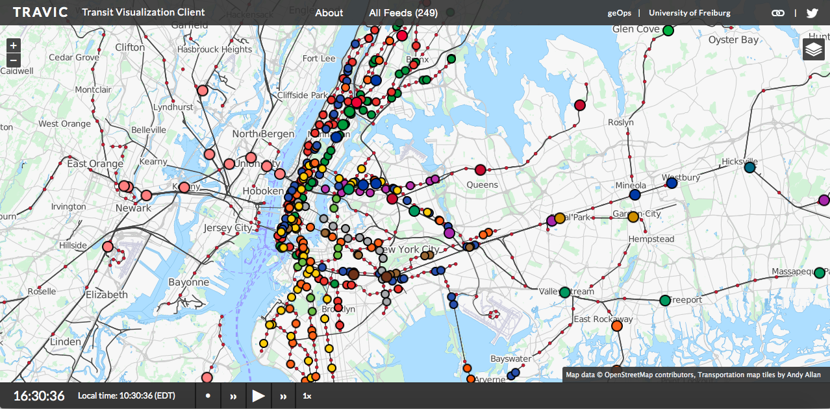Click the Fort Lee map label
This screenshot has height=409, width=830.
tap(319, 58)
